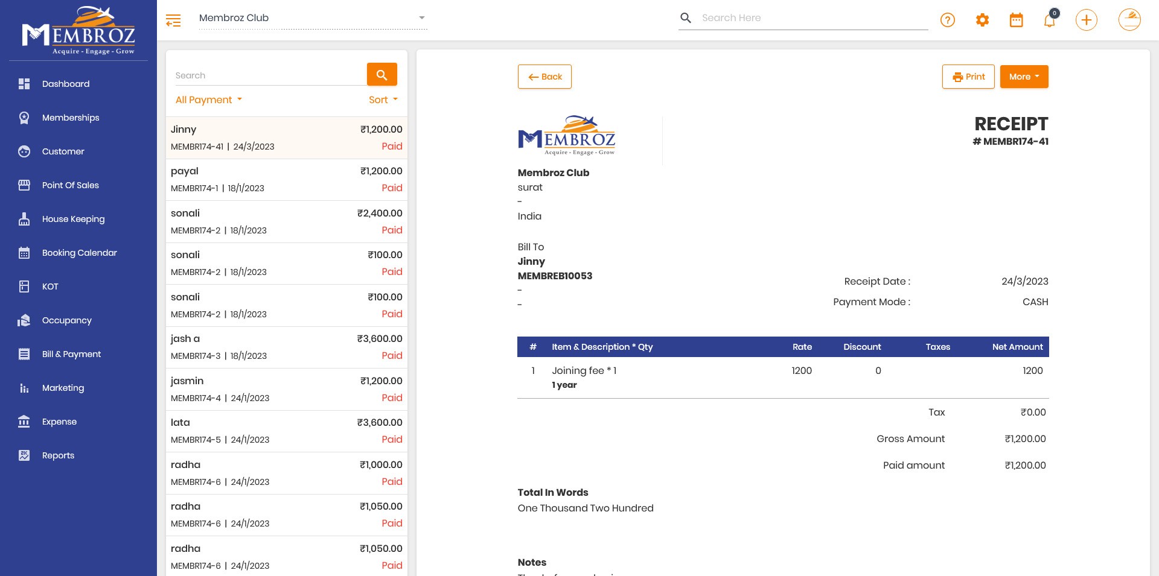
Task: Open the Dashboard icon in sidebar
Action: (24, 84)
